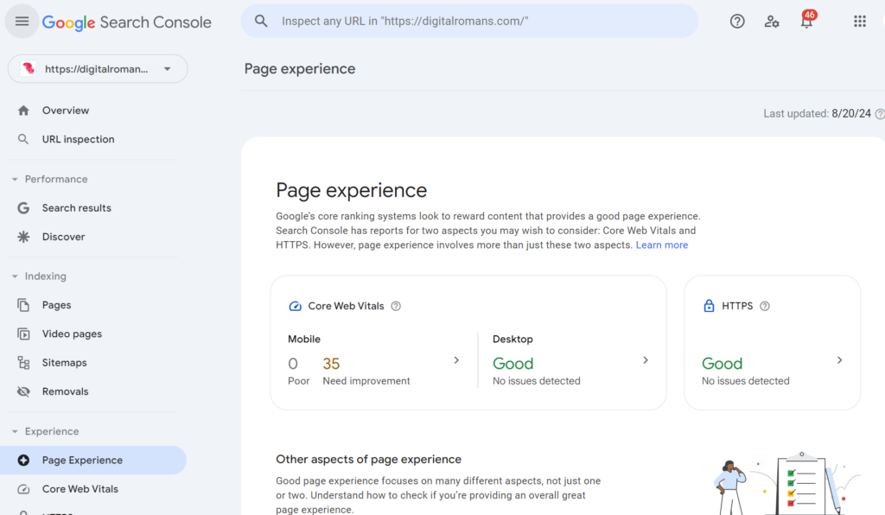Collapse the Performance section

point(15,180)
